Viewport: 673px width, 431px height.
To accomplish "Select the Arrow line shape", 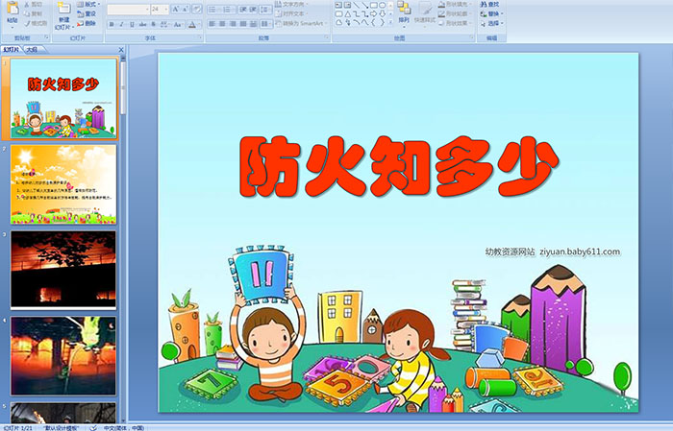I will coord(364,5).
